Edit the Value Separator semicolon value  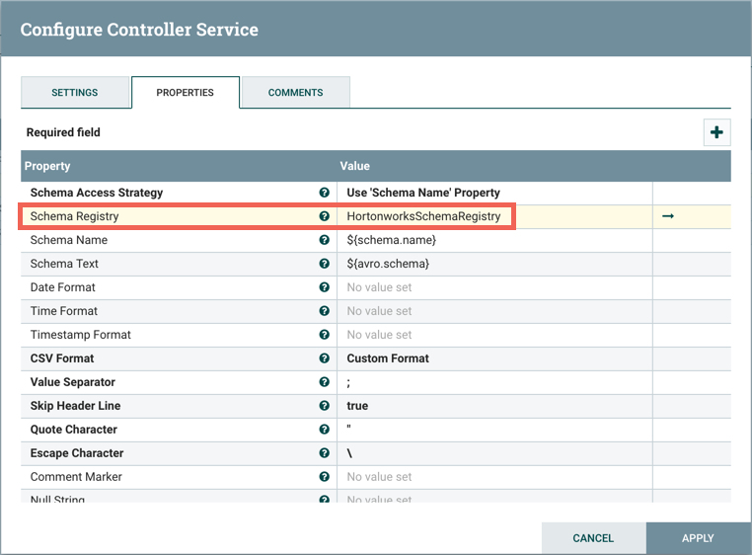(494, 381)
